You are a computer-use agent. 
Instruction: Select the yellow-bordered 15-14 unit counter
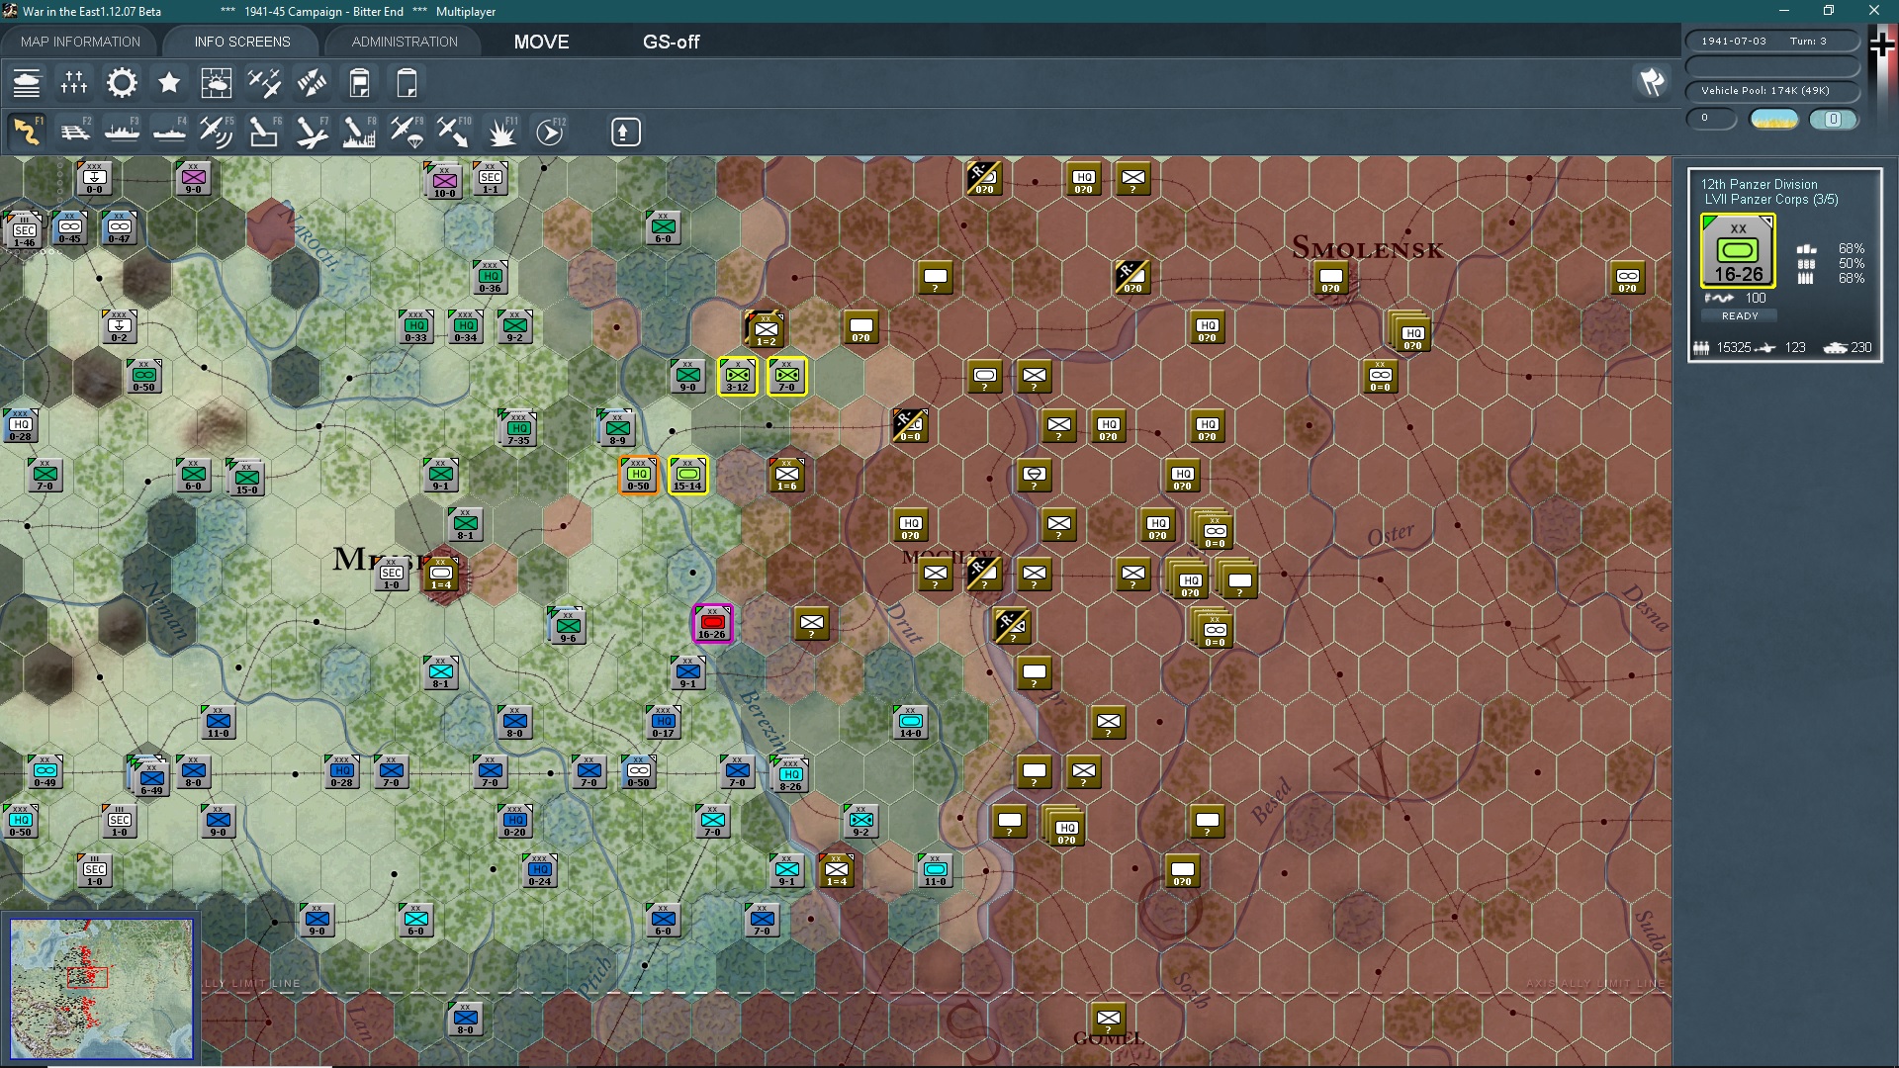688,476
